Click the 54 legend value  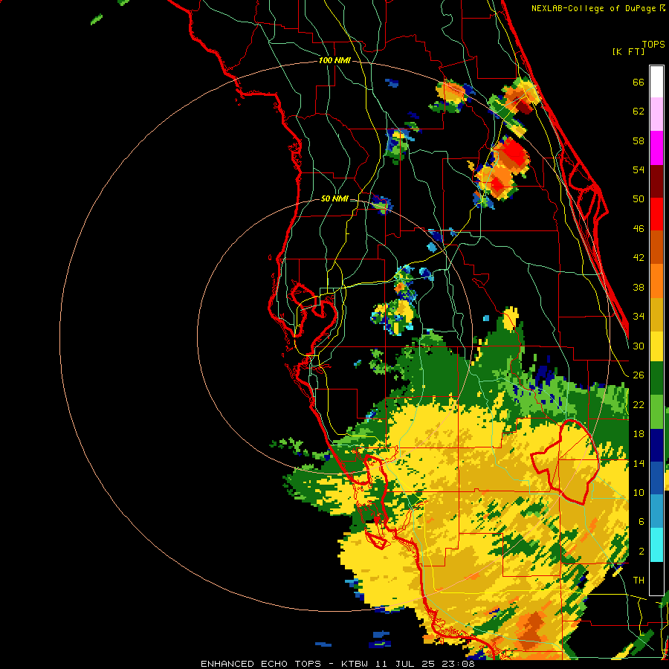639,169
